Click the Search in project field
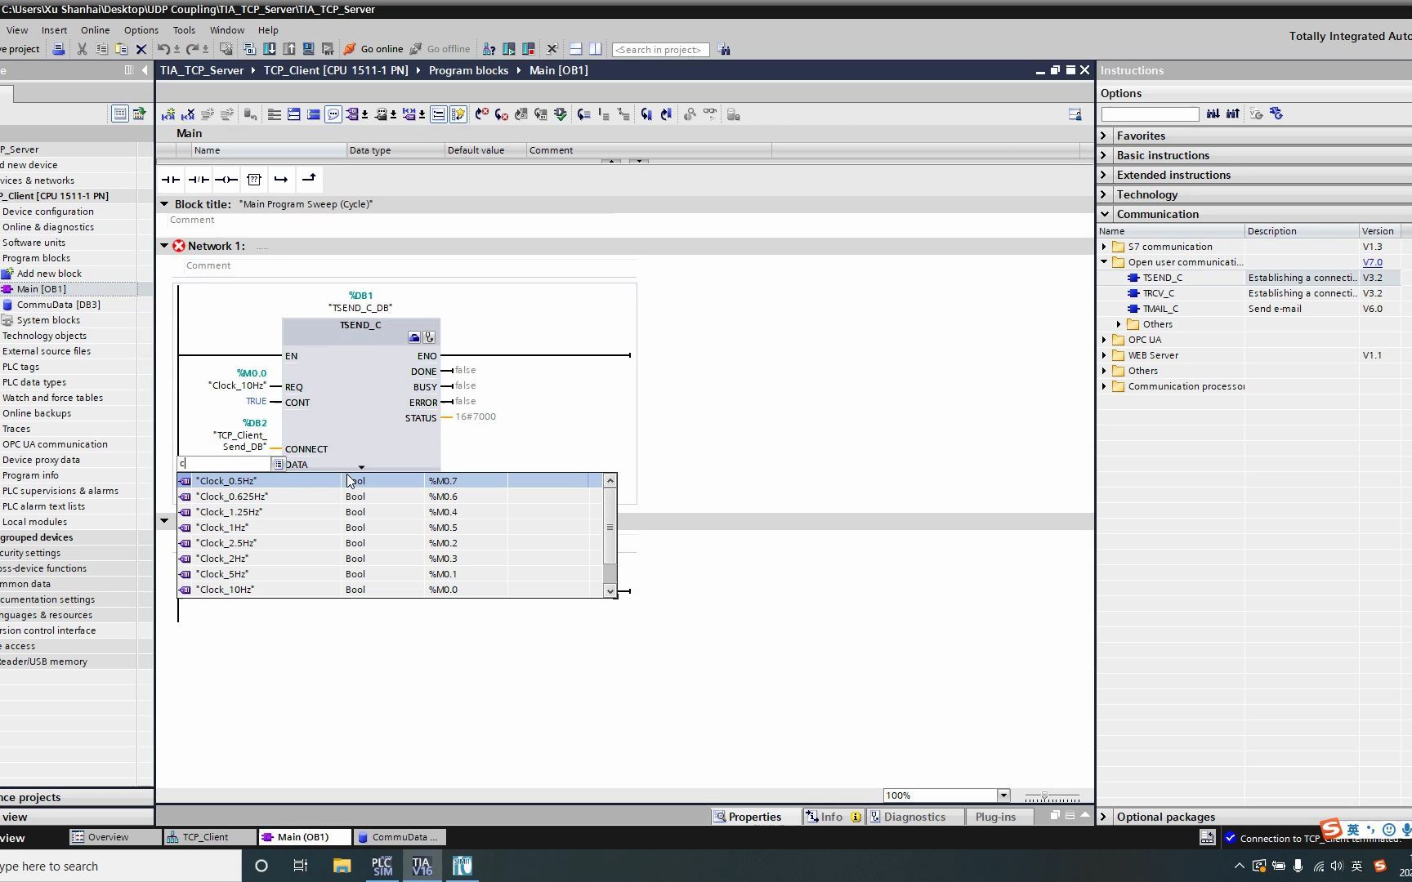Viewport: 1412px width, 882px height. (659, 50)
